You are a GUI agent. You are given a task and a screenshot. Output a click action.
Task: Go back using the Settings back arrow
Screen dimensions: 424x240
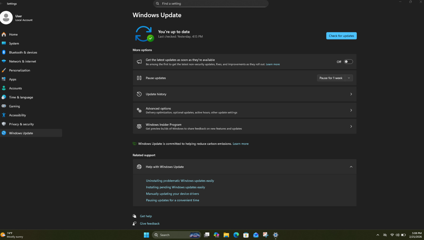point(2,4)
